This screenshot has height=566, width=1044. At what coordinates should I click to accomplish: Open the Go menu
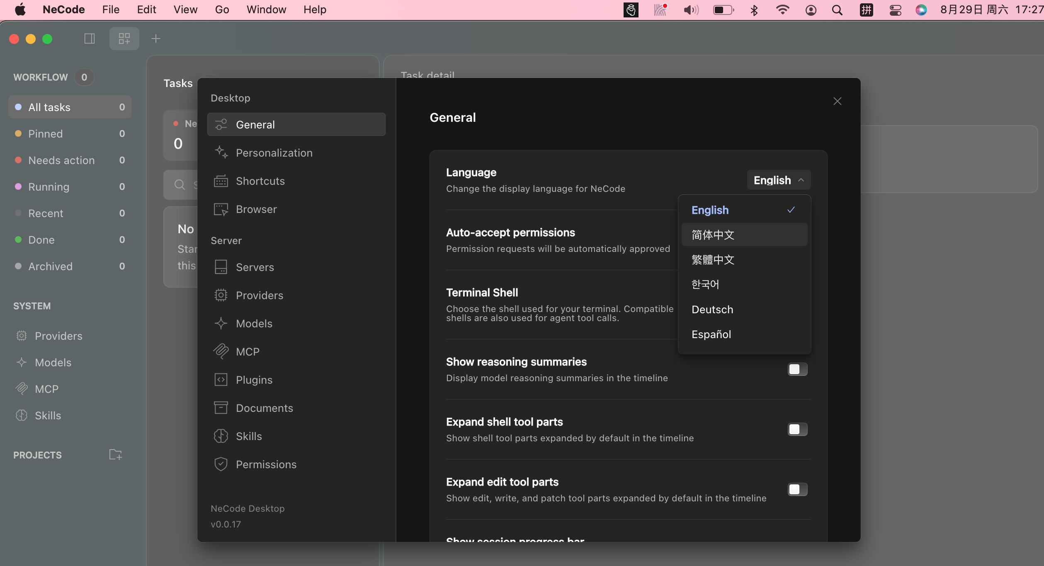(222, 10)
